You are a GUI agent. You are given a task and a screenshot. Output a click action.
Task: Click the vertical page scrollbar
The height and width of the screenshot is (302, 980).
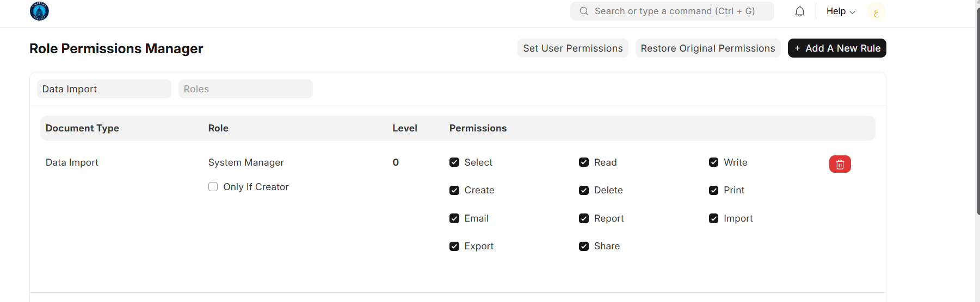tap(978, 109)
